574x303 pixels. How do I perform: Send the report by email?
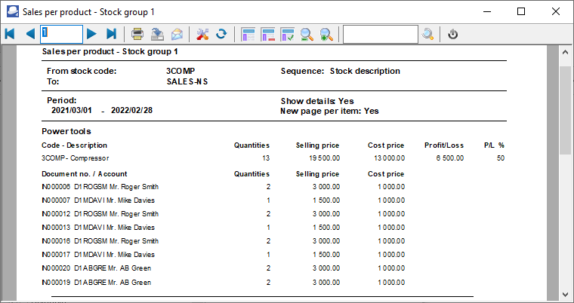pos(177,34)
